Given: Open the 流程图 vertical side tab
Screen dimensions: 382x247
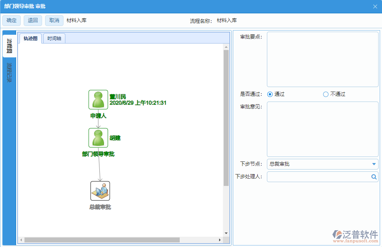Looking at the screenshot, I should 9,46.
